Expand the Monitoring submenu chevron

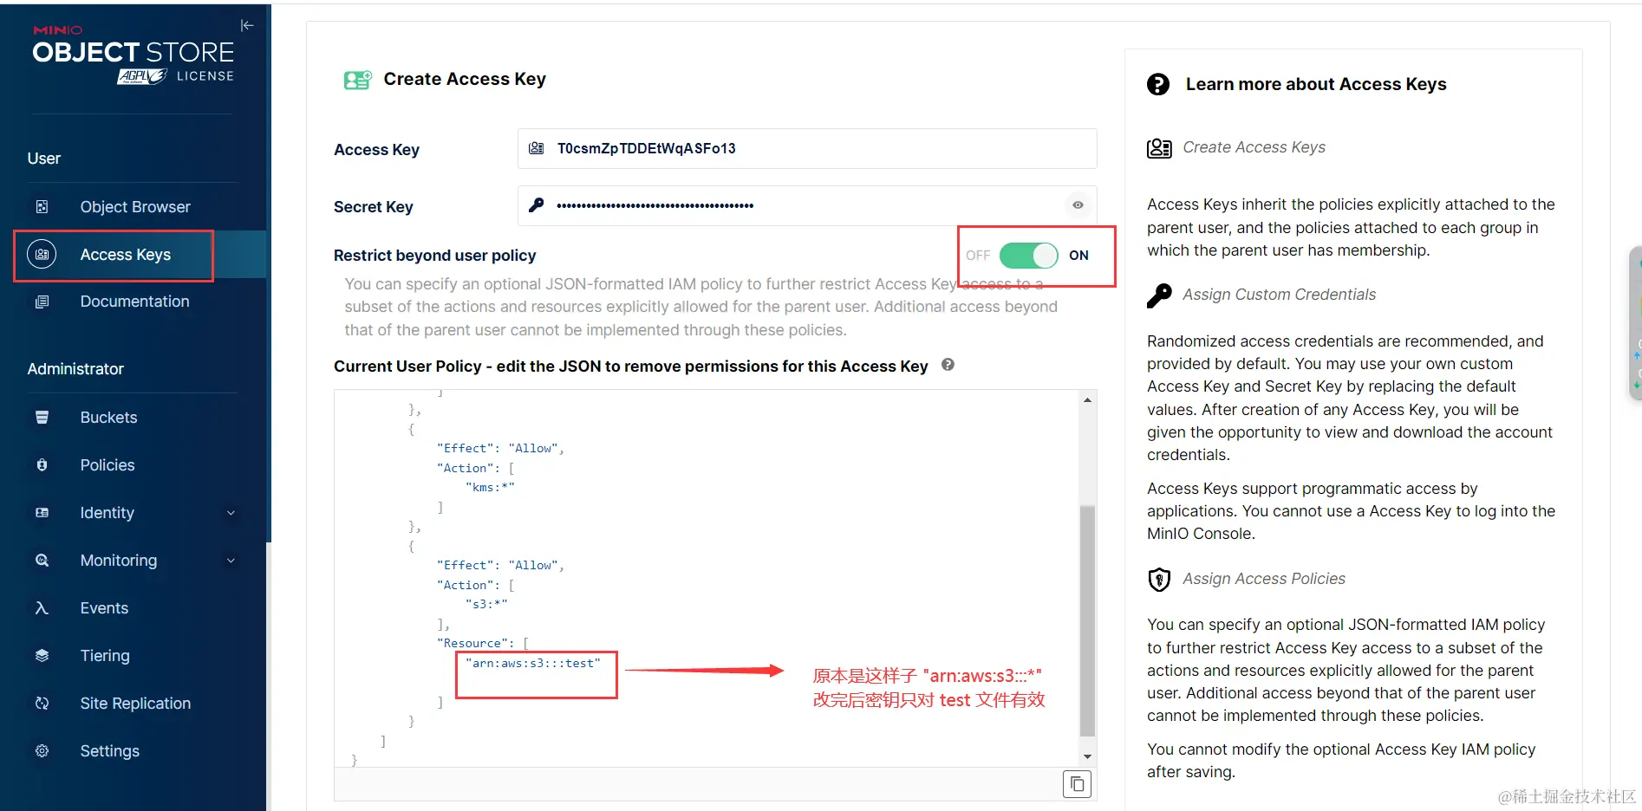coord(231,561)
